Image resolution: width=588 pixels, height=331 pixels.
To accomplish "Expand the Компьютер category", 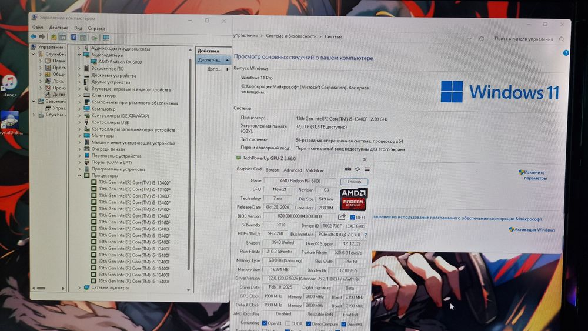I will [x=79, y=109].
